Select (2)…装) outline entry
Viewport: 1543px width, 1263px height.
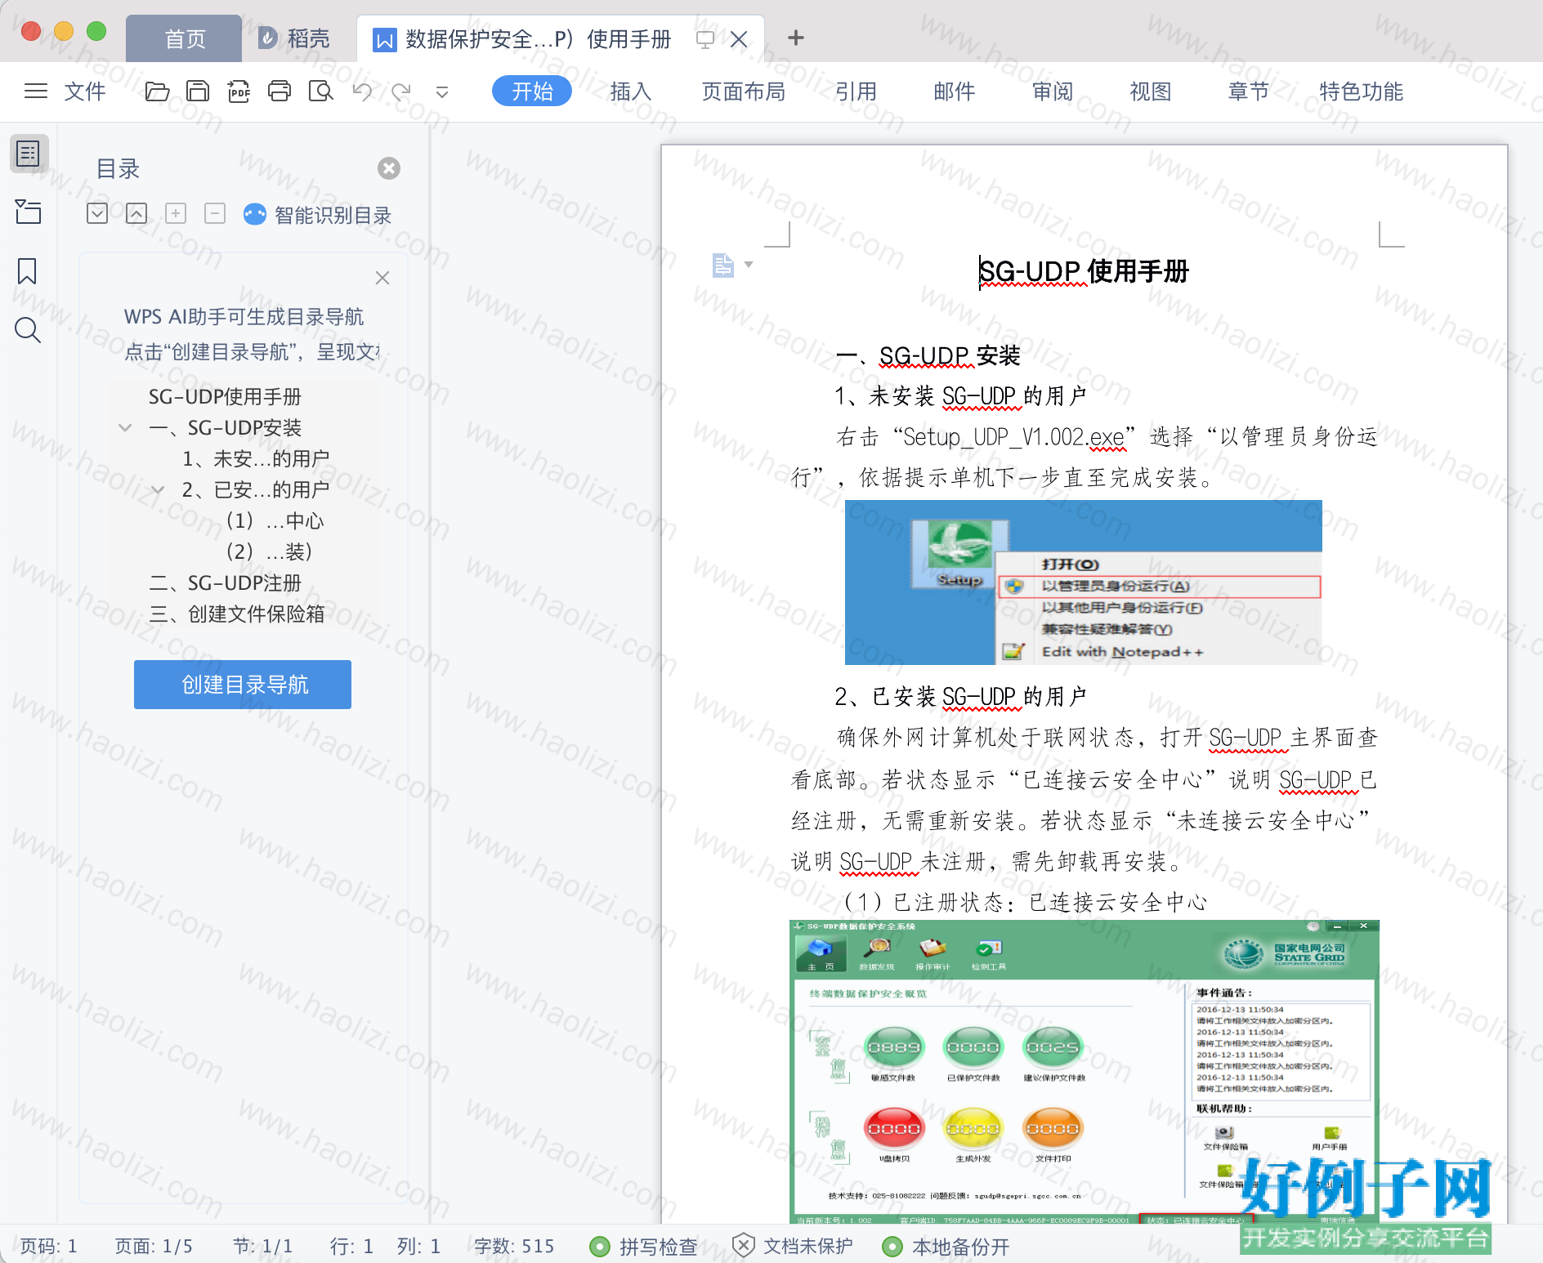[269, 552]
